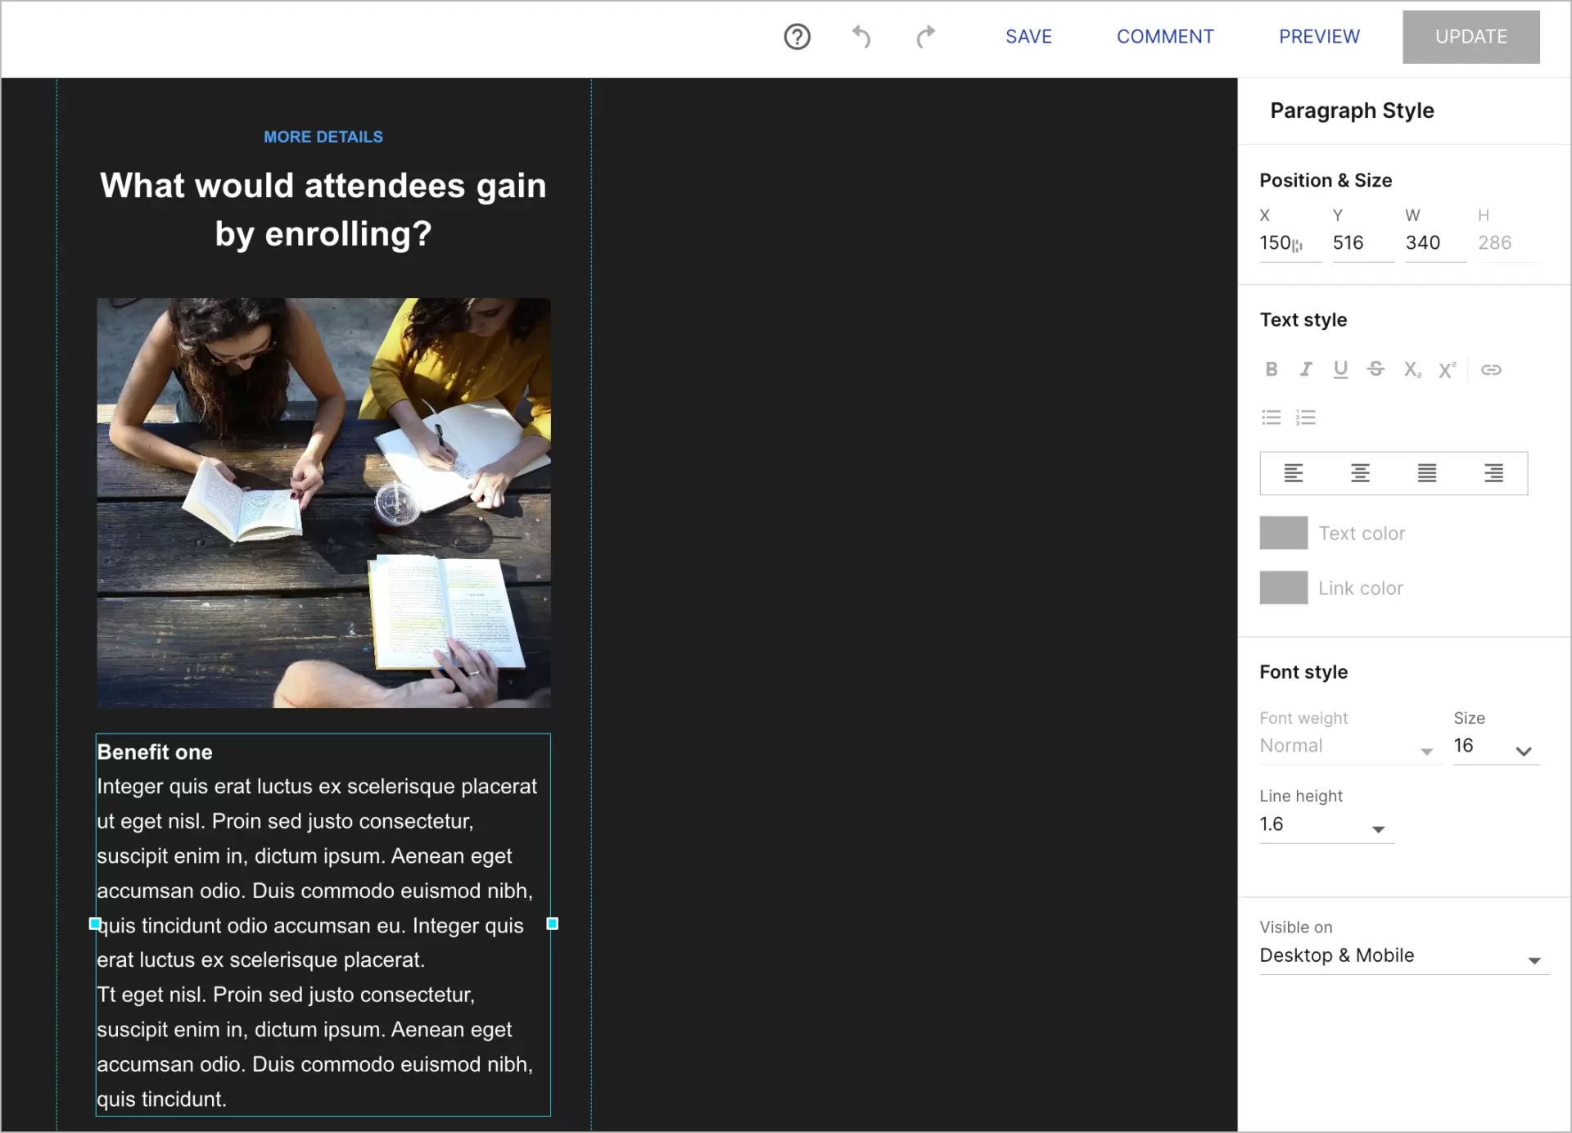Underline the selected text

pyautogui.click(x=1340, y=369)
